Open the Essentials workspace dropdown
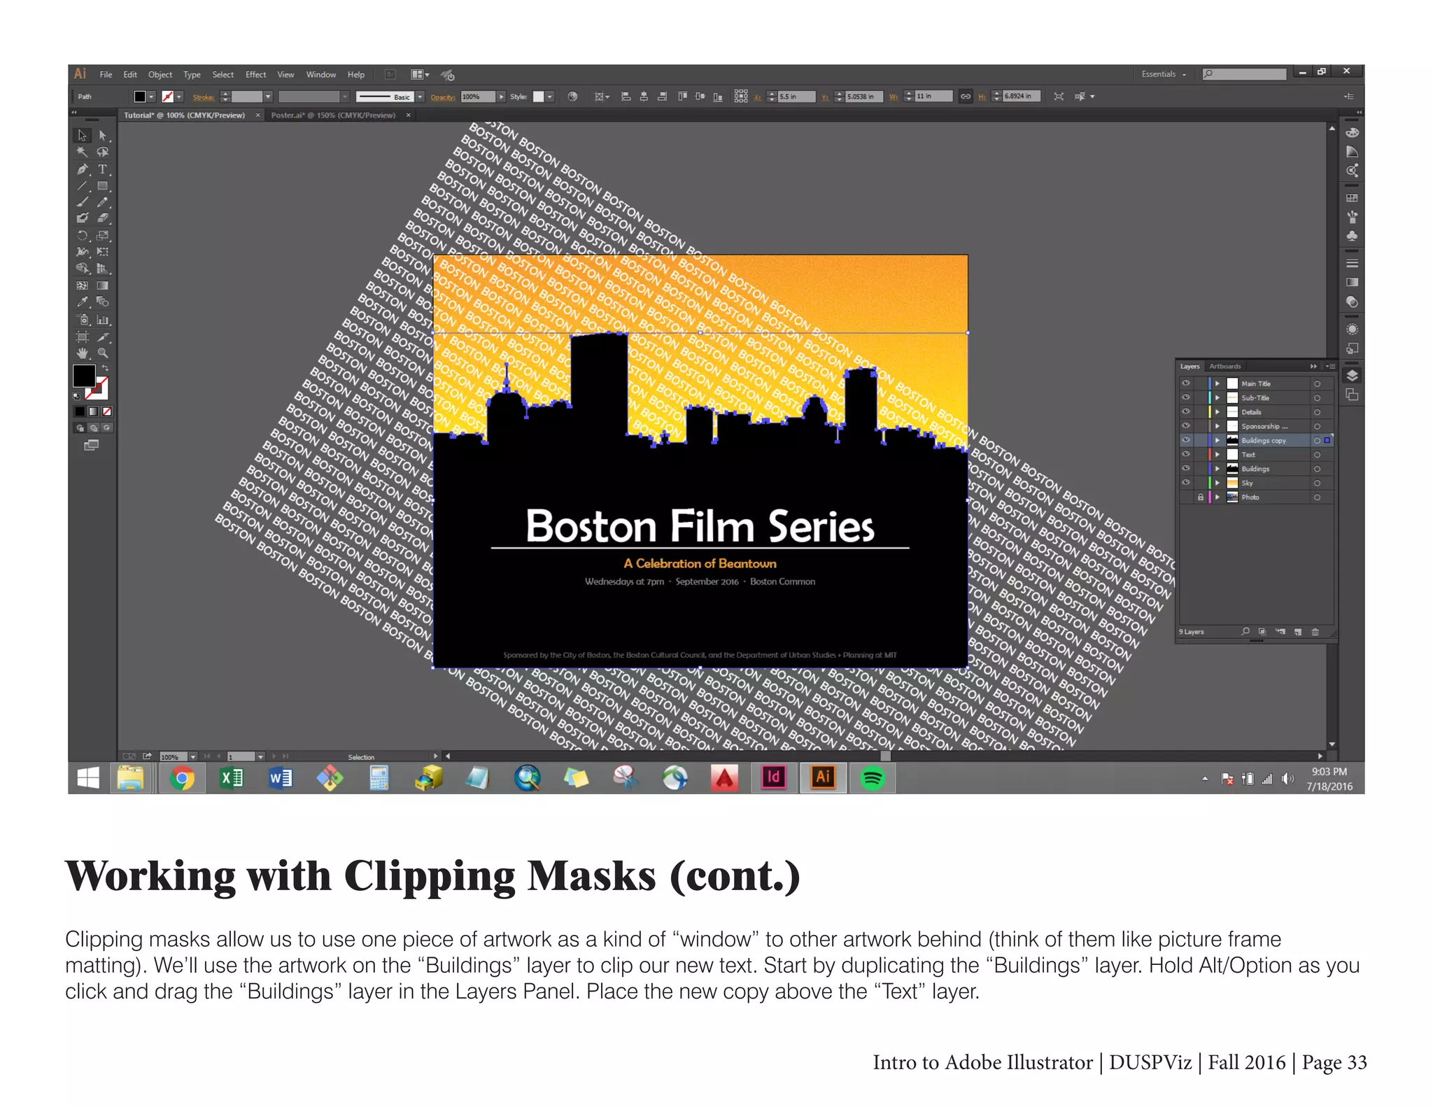The width and height of the screenshot is (1433, 1107). point(1164,74)
